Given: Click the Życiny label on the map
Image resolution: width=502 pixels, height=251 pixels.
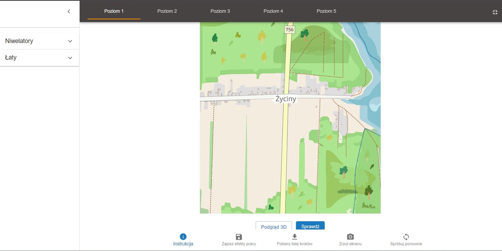Looking at the screenshot, I should tap(286, 99).
